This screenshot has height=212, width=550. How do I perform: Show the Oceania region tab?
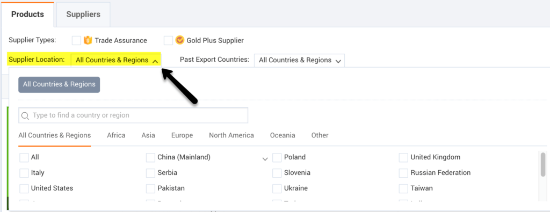(x=283, y=135)
